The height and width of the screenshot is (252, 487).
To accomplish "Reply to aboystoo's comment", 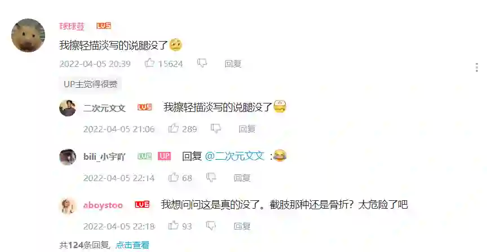I will tap(242, 226).
